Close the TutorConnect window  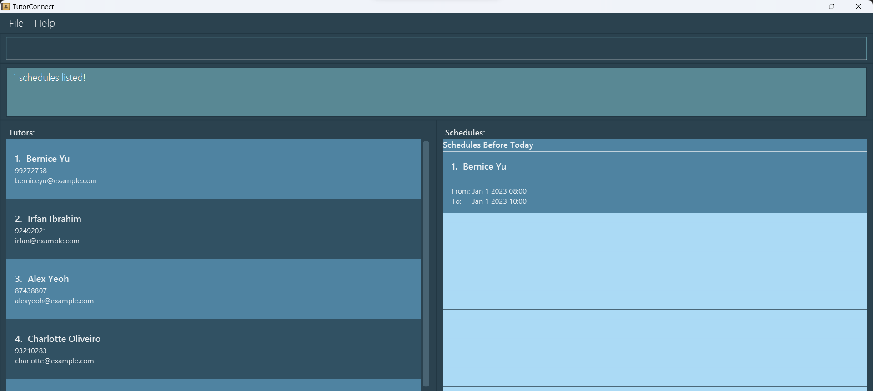[x=858, y=6]
